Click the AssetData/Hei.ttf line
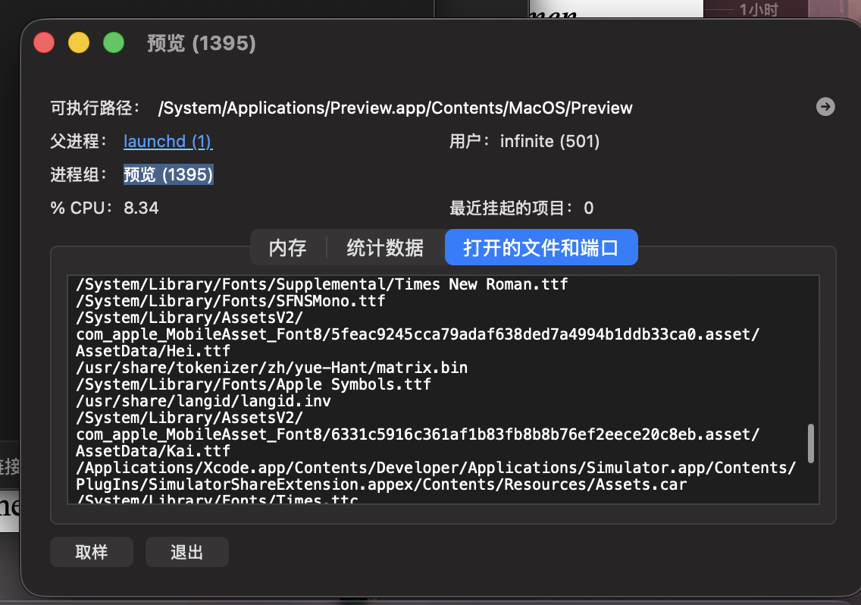 coord(153,350)
